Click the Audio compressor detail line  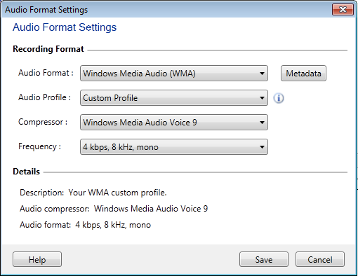[114, 209]
